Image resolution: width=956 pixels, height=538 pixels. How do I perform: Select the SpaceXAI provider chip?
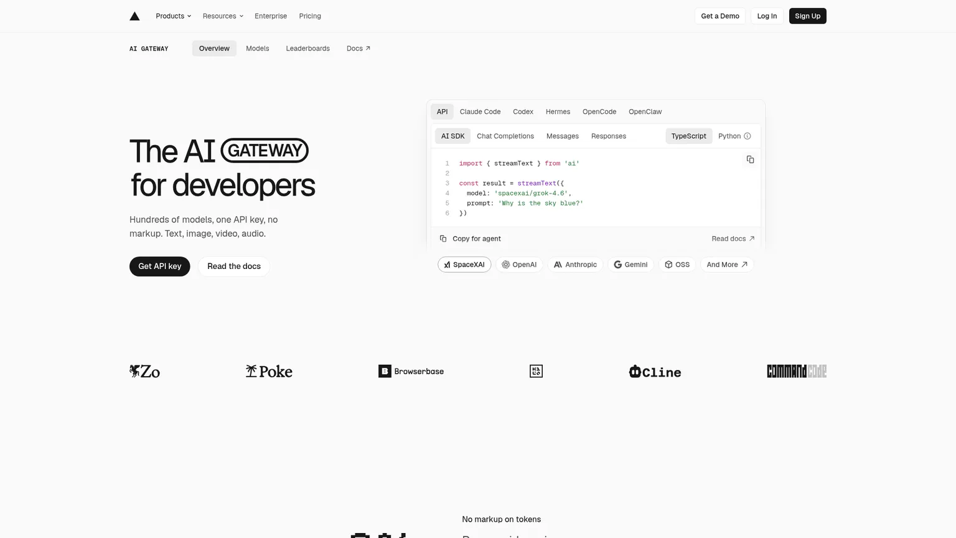[x=464, y=265]
